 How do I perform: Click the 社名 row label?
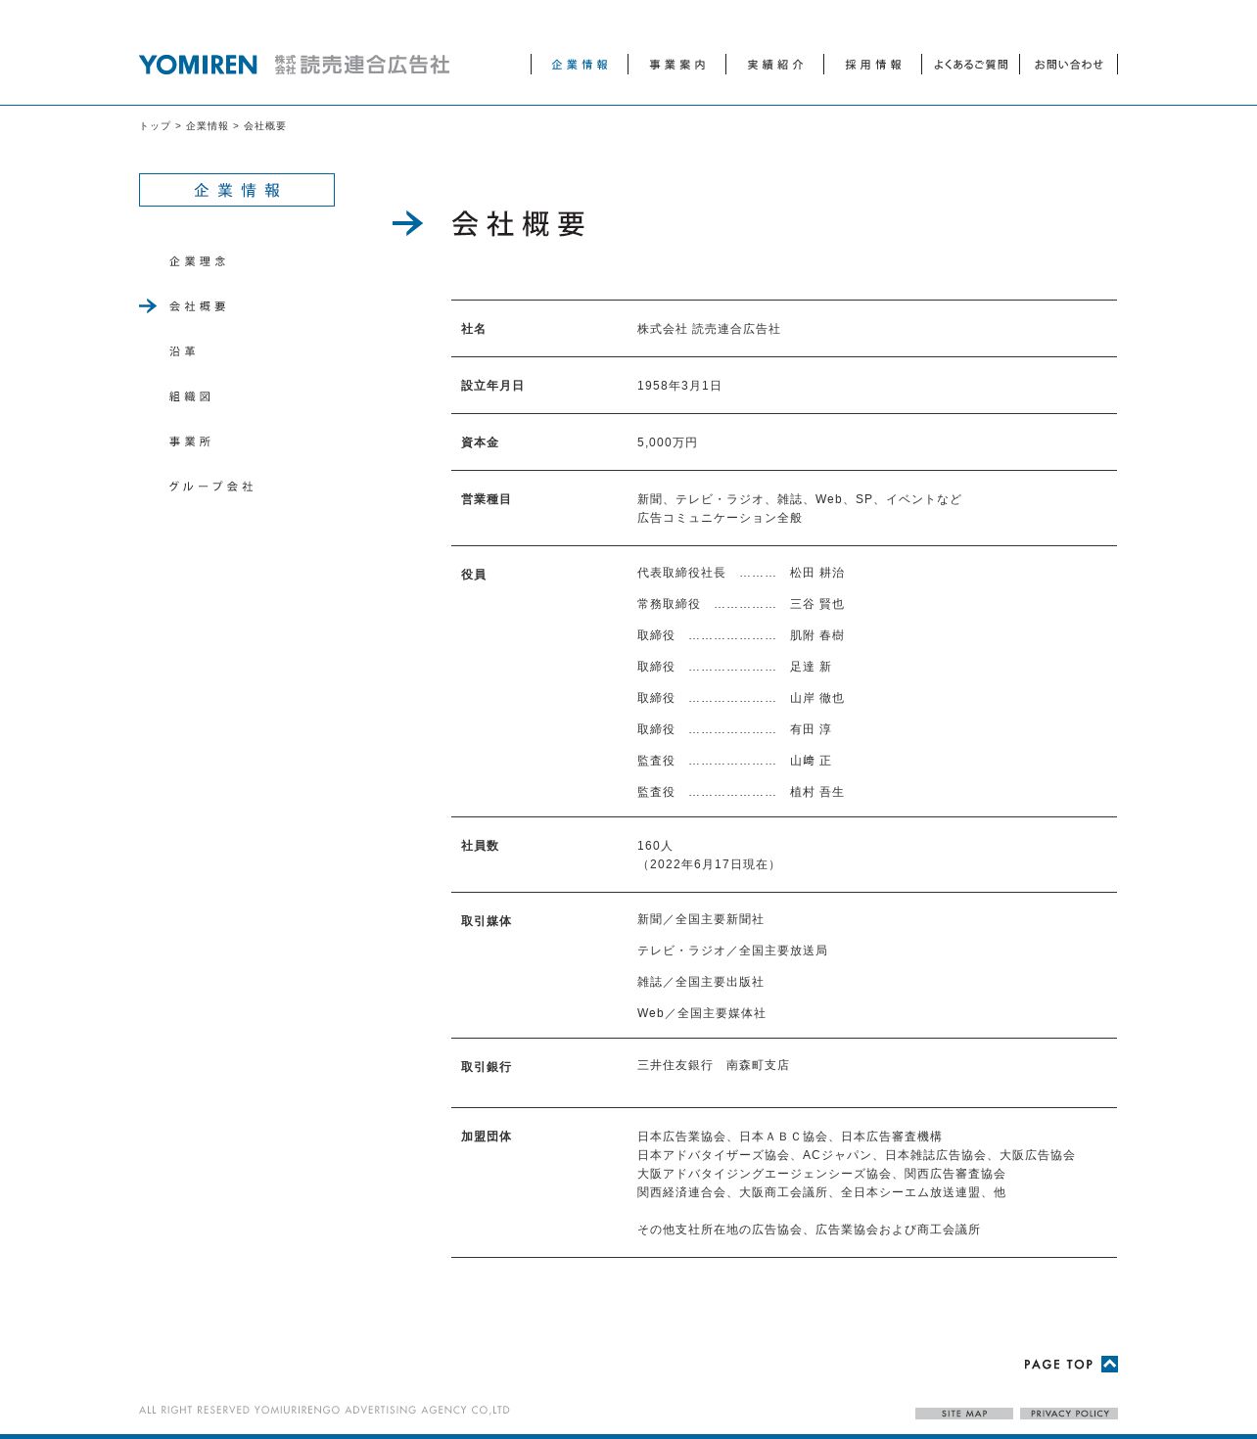pos(474,329)
